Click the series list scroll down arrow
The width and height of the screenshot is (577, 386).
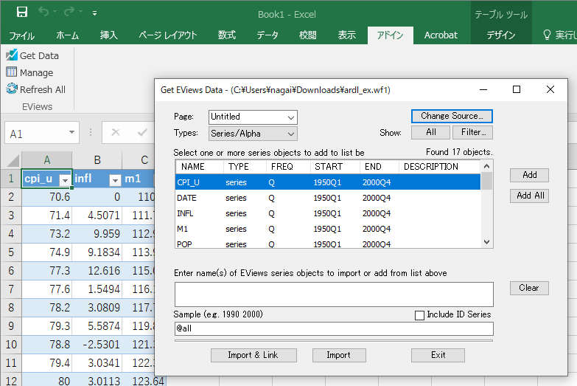tap(487, 242)
